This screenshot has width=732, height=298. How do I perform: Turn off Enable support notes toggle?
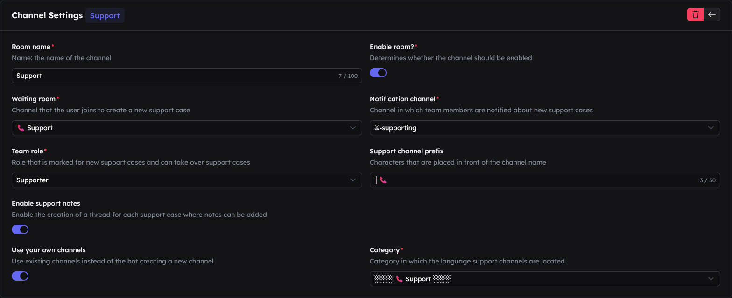coord(20,229)
